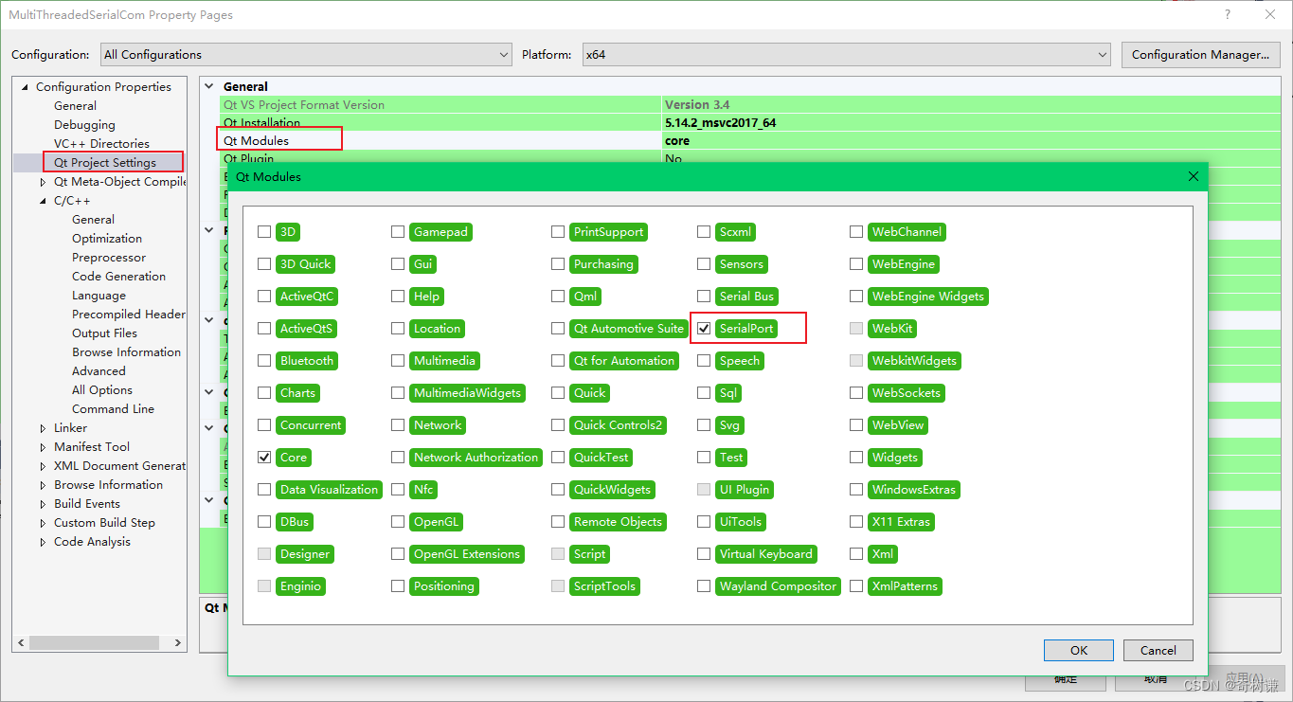Check the Quick module checkbox
Viewport: 1293px width, 702px height.
click(x=558, y=393)
